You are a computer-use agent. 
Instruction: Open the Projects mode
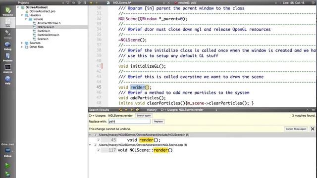tap(8, 57)
